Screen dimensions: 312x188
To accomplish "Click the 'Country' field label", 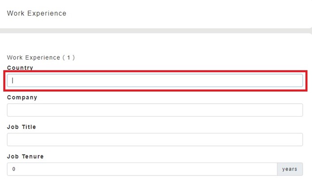I will point(20,68).
